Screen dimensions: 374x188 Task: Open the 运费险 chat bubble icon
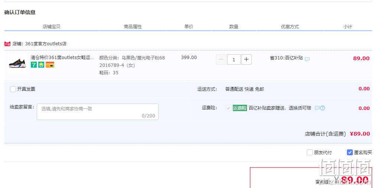pos(317,108)
